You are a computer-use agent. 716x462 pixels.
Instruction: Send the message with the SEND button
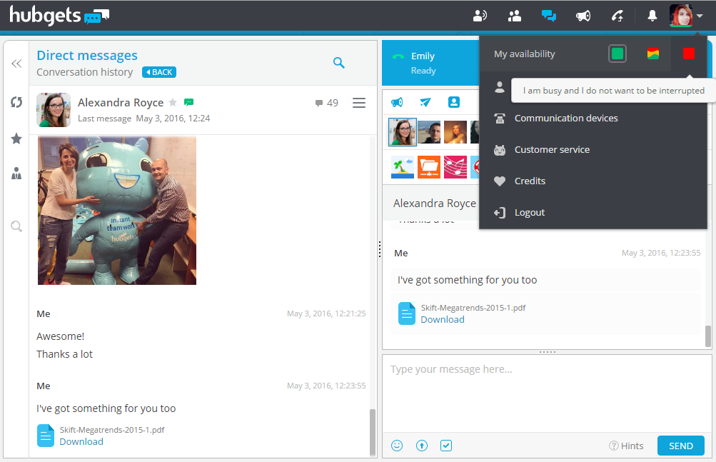(681, 446)
